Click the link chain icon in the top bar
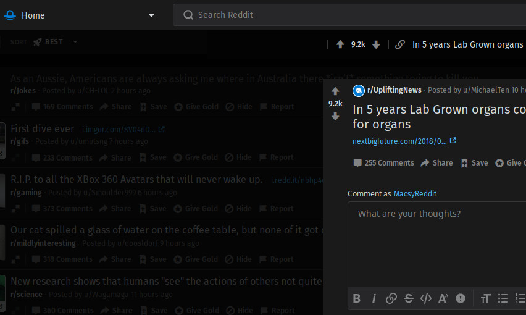The height and width of the screenshot is (315, 526). pyautogui.click(x=400, y=44)
